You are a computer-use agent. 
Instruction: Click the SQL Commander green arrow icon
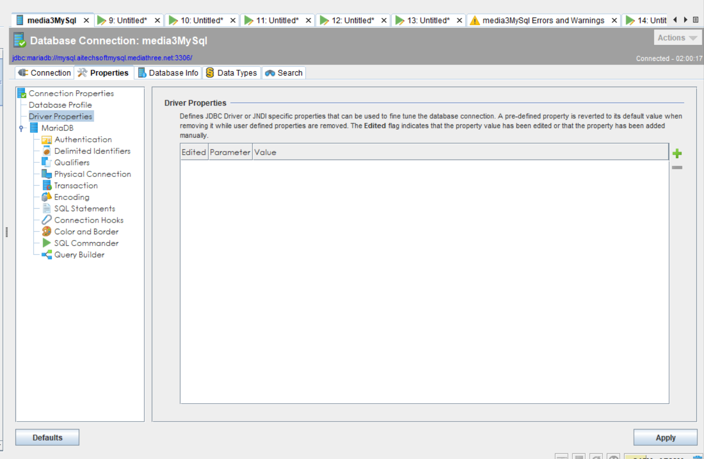coord(47,243)
